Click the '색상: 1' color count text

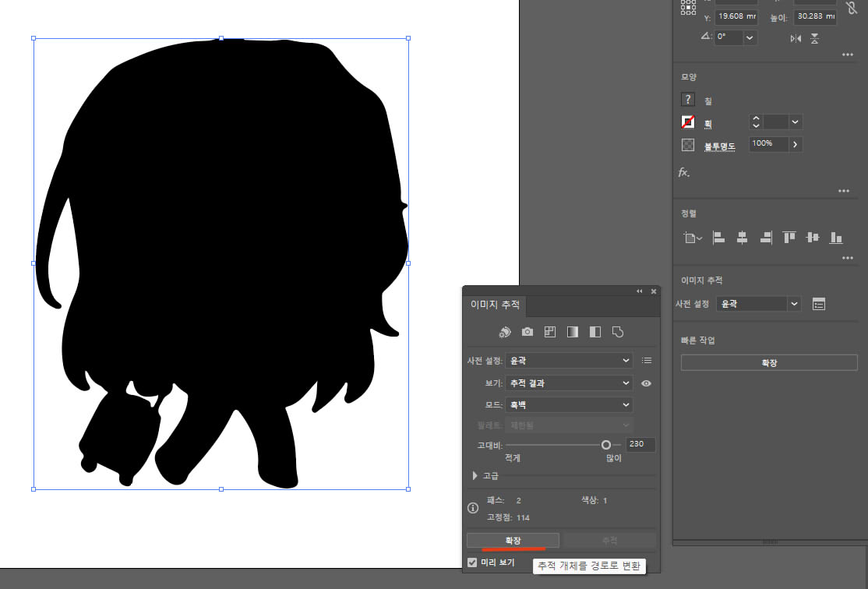pyautogui.click(x=594, y=500)
